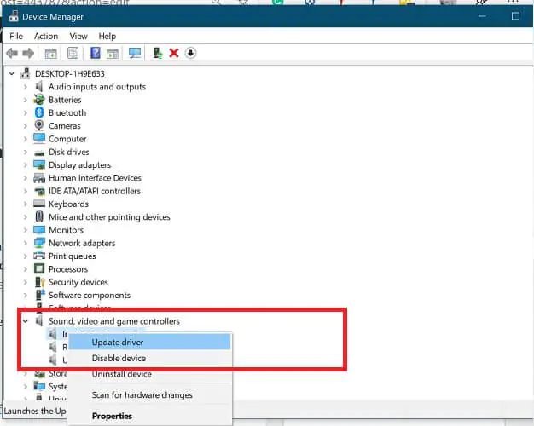This screenshot has height=426, width=534.
Task: Maximize the Device Manager window
Action: (x=515, y=16)
